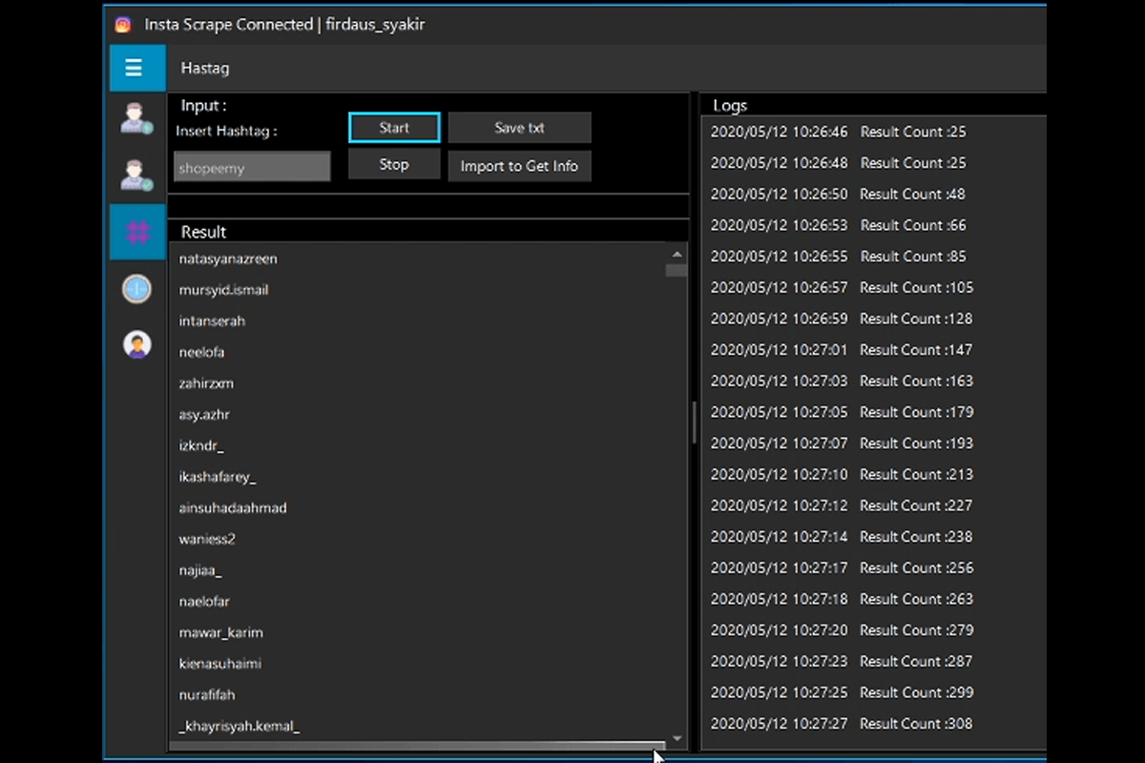Viewport: 1145px width, 763px height.
Task: Click the Hastag page heading
Action: 205,69
